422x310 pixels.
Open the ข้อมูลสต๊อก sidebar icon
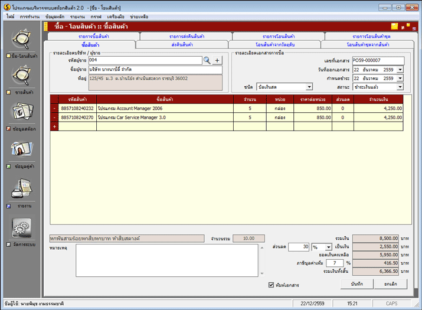(x=22, y=112)
